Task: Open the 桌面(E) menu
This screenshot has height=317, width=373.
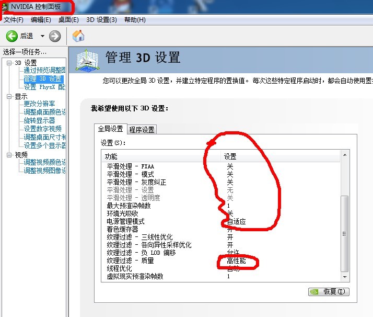Action: coord(68,20)
